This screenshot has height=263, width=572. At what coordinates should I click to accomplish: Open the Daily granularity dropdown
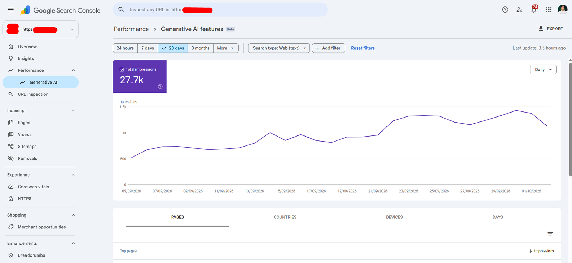click(x=543, y=70)
